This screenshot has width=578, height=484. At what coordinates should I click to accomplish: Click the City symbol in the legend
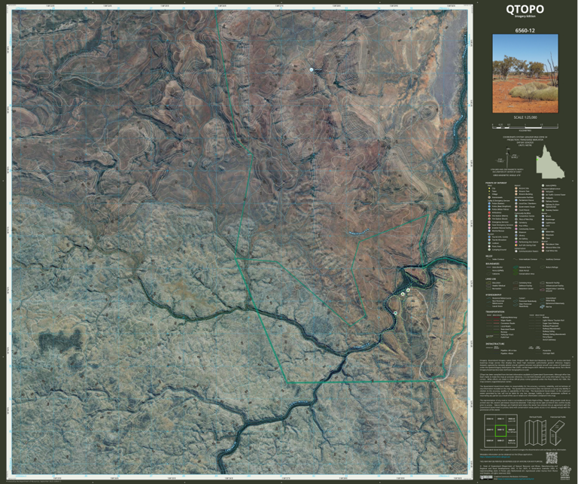489,188
